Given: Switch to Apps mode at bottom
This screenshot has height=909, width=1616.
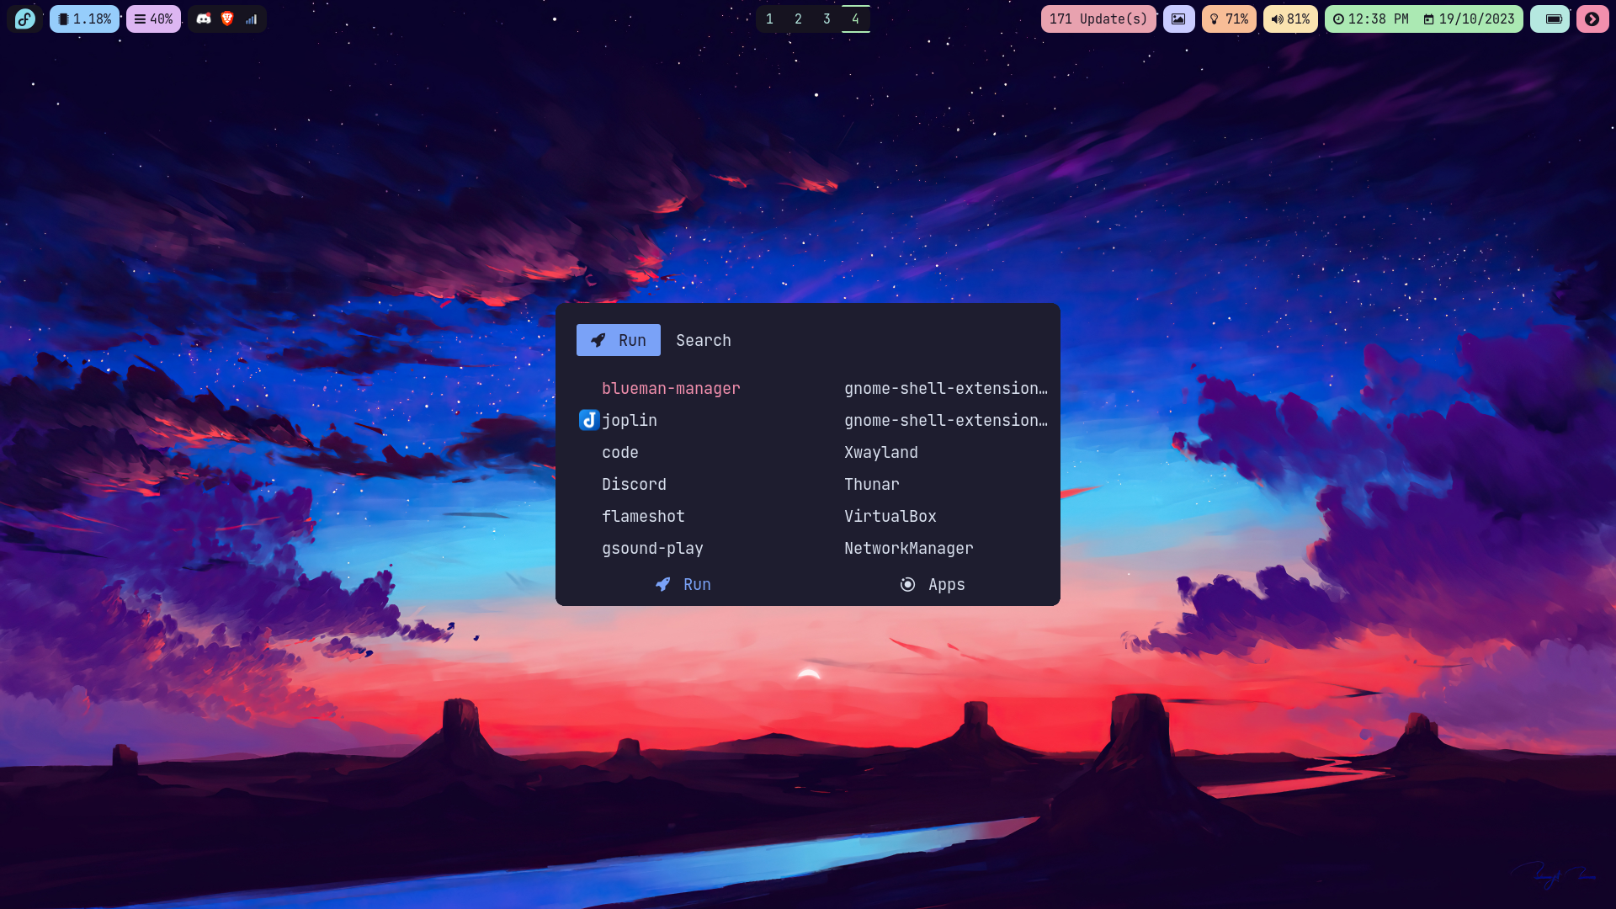Looking at the screenshot, I should (933, 584).
